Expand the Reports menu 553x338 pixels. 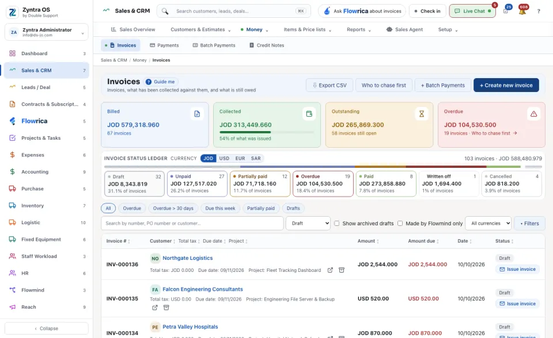(x=359, y=29)
